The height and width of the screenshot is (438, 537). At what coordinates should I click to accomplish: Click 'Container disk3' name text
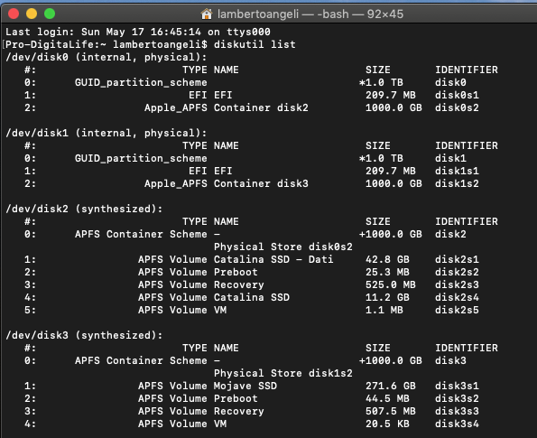tap(261, 183)
